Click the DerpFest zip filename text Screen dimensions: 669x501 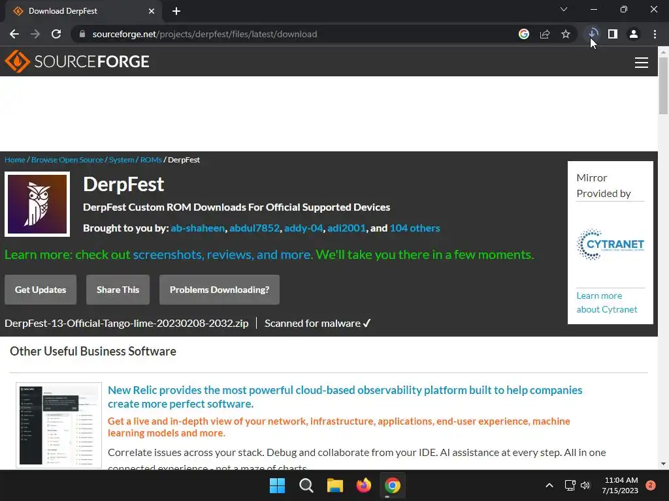[x=126, y=324]
